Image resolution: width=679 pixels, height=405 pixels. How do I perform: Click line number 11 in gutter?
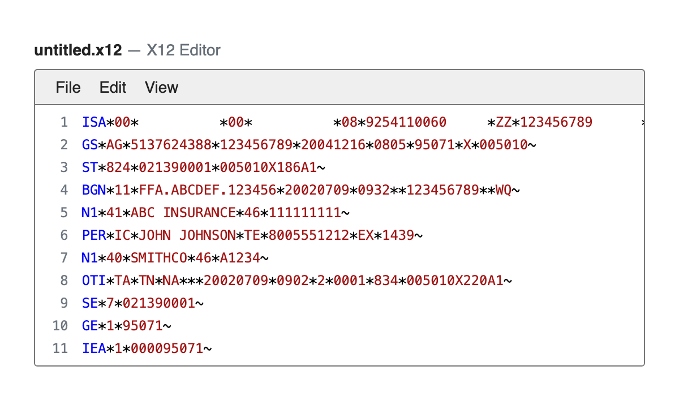[x=61, y=348]
